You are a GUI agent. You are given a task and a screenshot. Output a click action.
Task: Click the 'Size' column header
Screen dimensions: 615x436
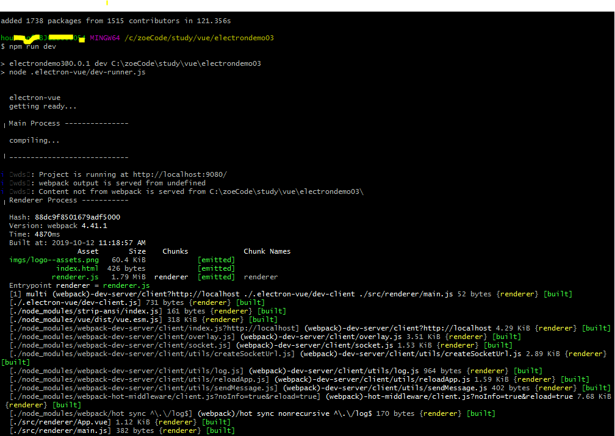click(137, 251)
